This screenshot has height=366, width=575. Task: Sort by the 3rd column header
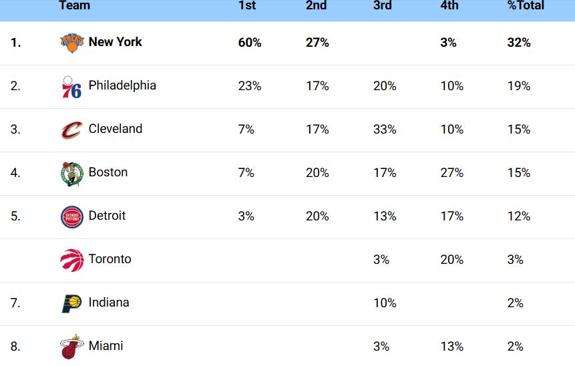coord(383,5)
